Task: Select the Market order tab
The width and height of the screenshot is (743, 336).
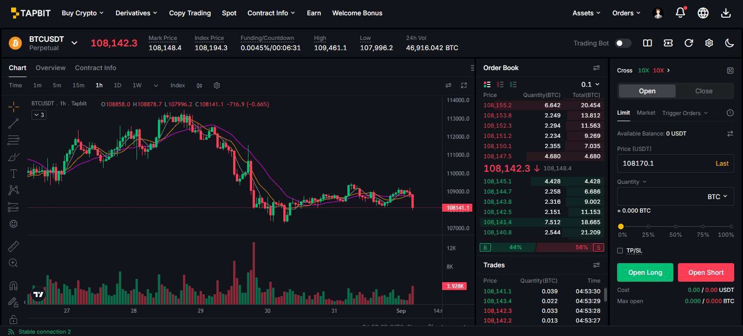Action: pos(646,113)
